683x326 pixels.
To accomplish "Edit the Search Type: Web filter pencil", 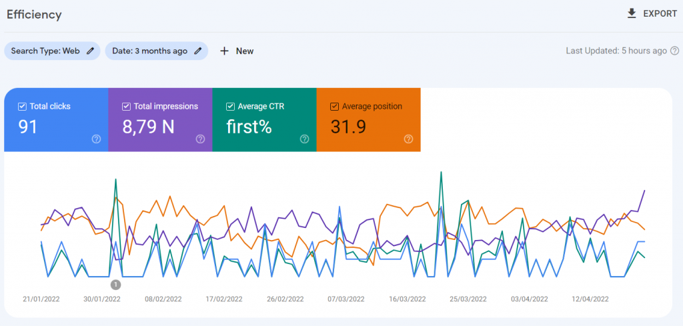I will (x=90, y=51).
